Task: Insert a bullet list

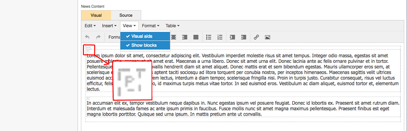Action: (209, 37)
